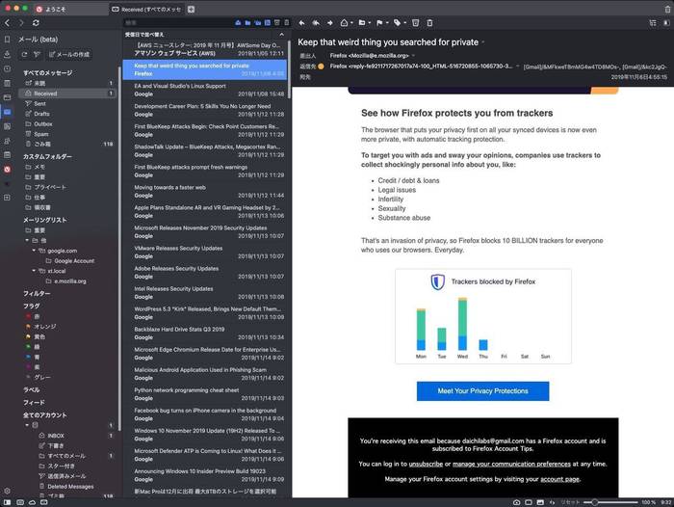Click the check mail icon beside the filter icon
This screenshot has height=507, width=674.
[x=24, y=55]
